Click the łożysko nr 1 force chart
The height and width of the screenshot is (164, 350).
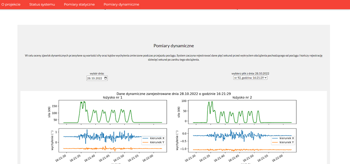click(x=113, y=112)
